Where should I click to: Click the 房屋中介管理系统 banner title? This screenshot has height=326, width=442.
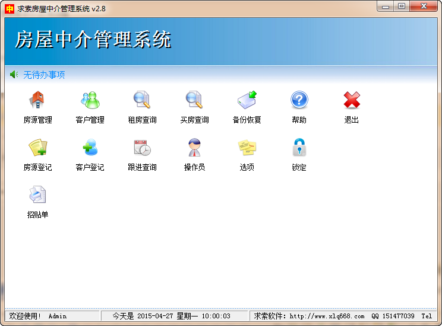93,40
